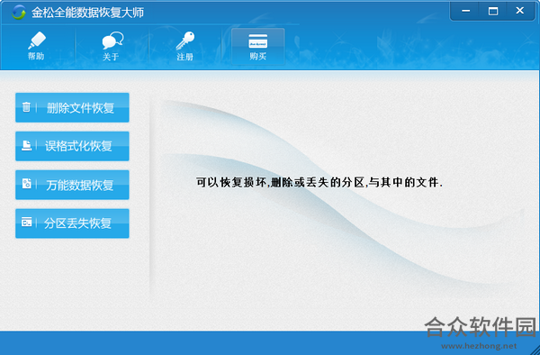This screenshot has width=540, height=355.
Task: Click the description text about 分区 recovery
Action: tap(319, 182)
